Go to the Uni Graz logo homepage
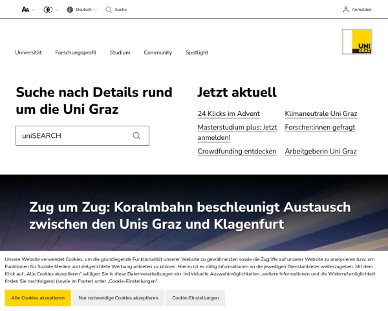This screenshot has width=388, height=311. tap(357, 42)
